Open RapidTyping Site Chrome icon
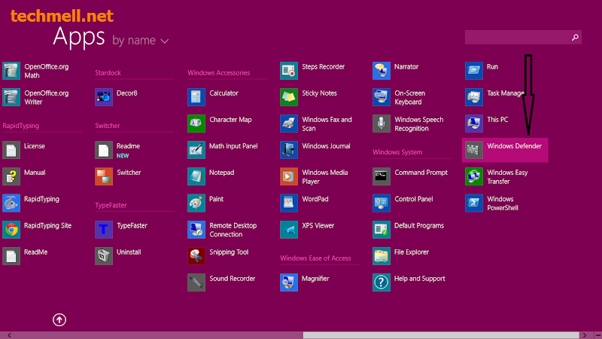The height and width of the screenshot is (339, 602). [x=11, y=230]
